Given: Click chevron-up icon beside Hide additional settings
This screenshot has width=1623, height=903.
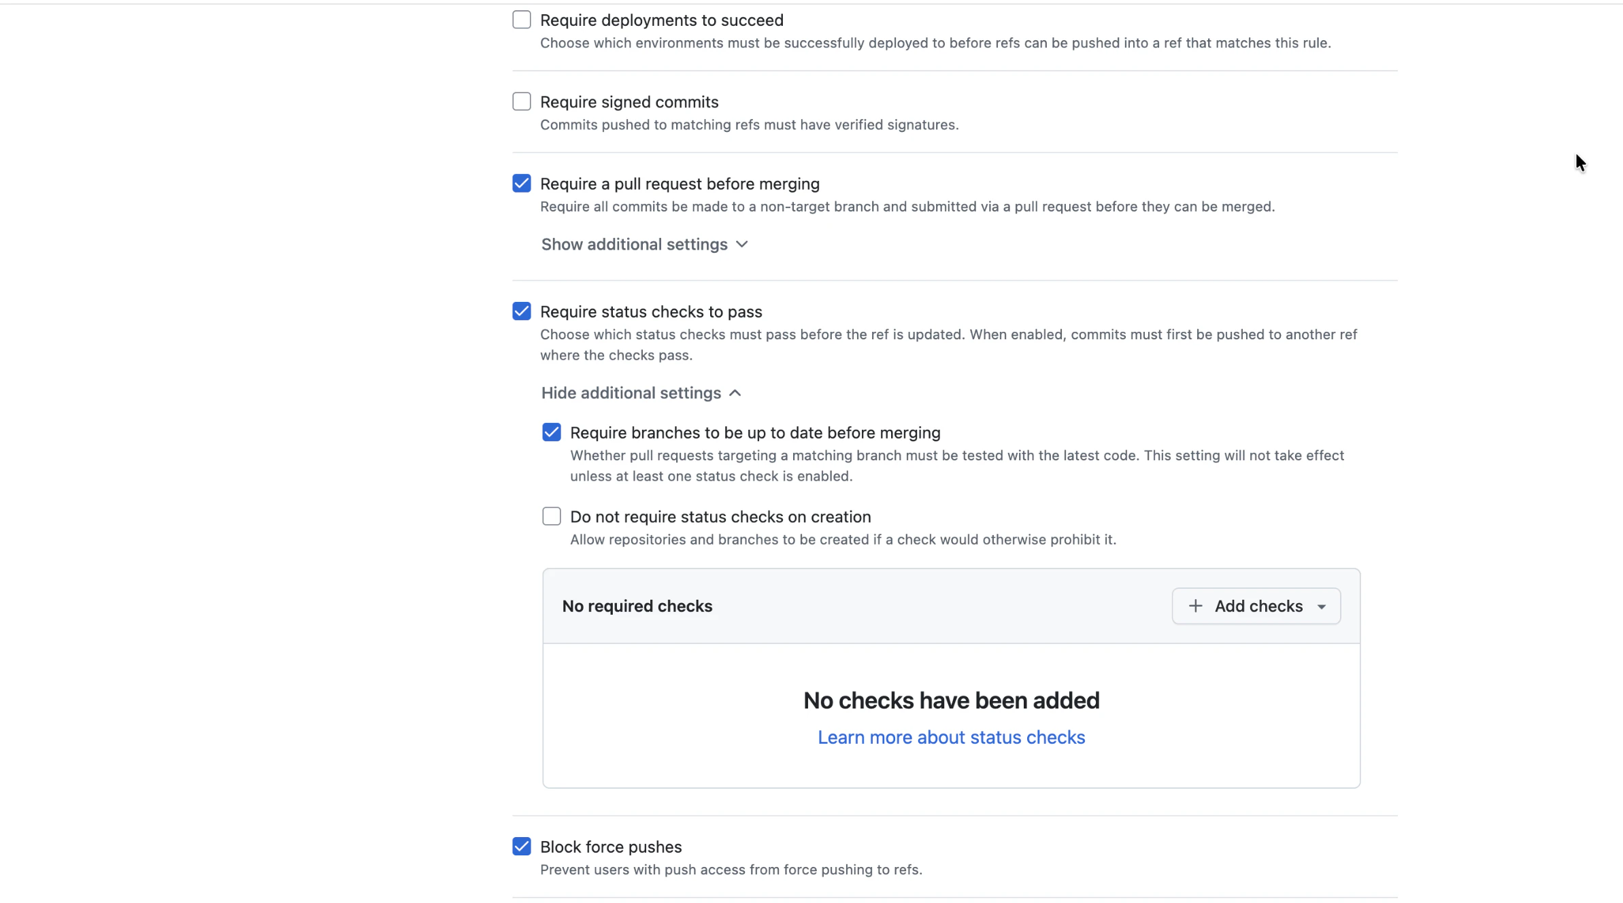Looking at the screenshot, I should [735, 393].
